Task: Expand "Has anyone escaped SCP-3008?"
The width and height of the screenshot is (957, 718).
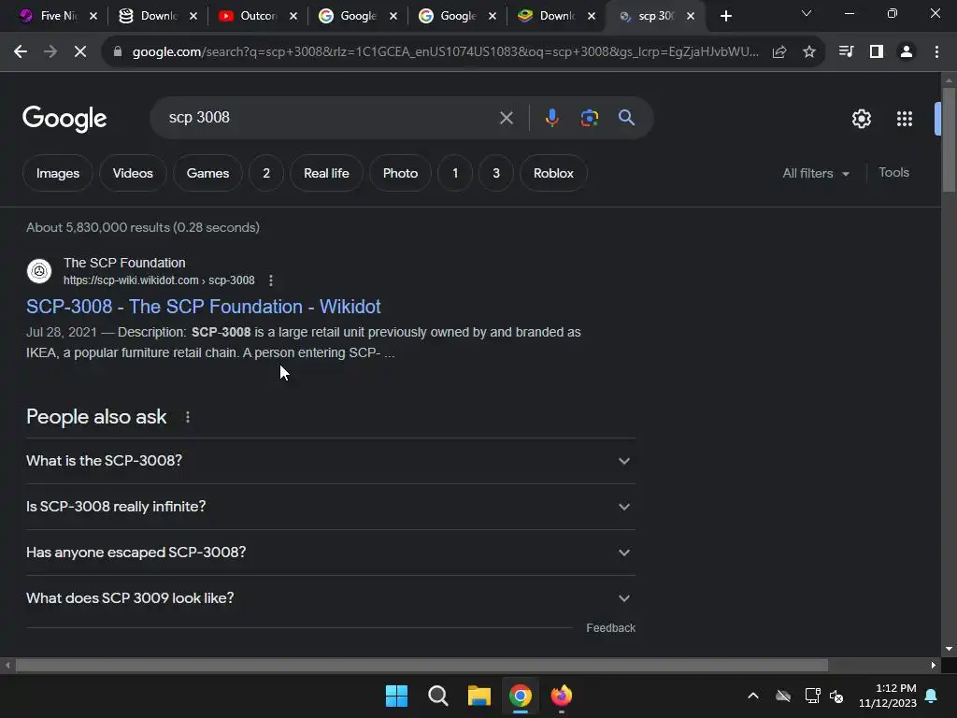Action: pyautogui.click(x=331, y=553)
